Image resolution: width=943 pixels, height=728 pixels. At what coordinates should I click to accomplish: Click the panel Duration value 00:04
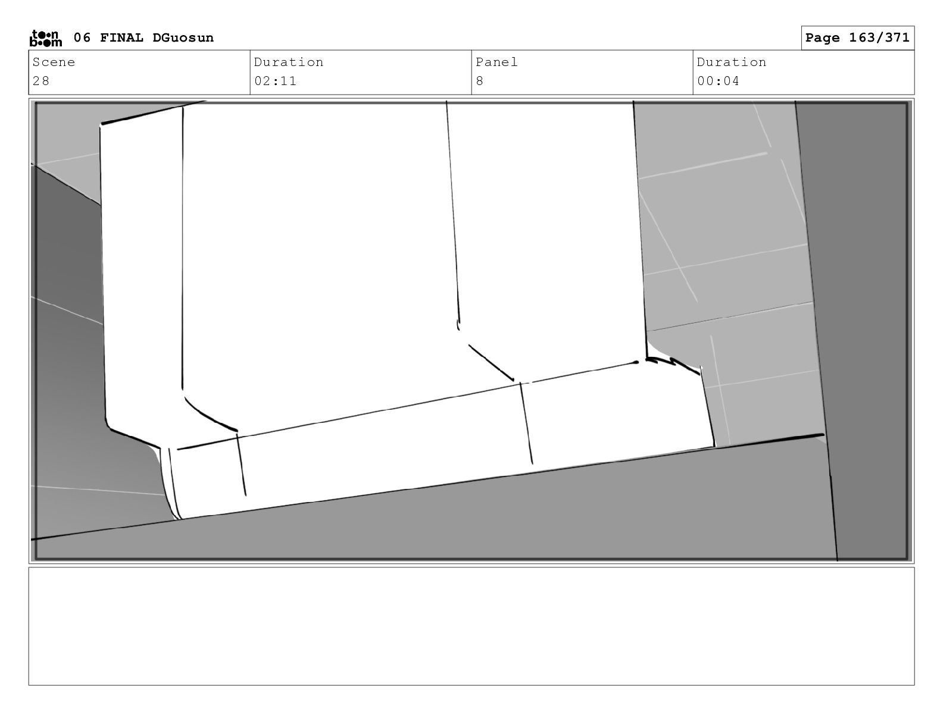tap(718, 81)
